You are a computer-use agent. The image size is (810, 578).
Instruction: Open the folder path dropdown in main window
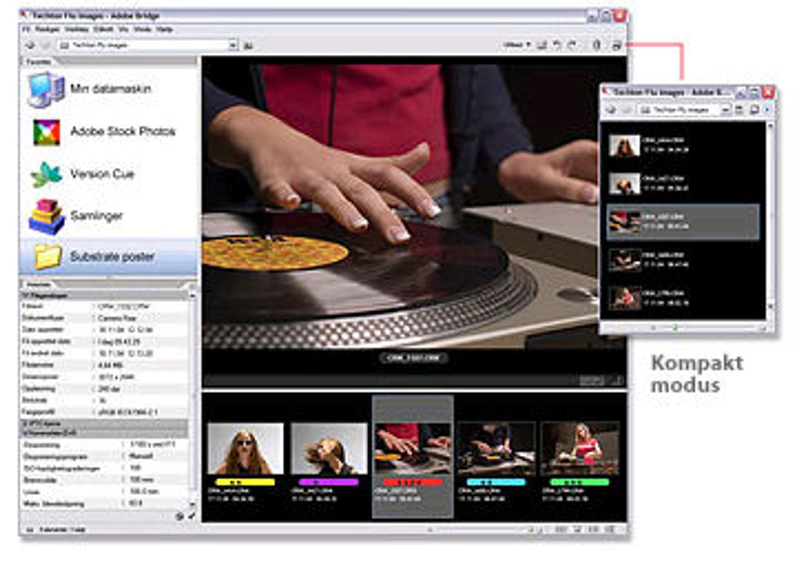coord(233,45)
